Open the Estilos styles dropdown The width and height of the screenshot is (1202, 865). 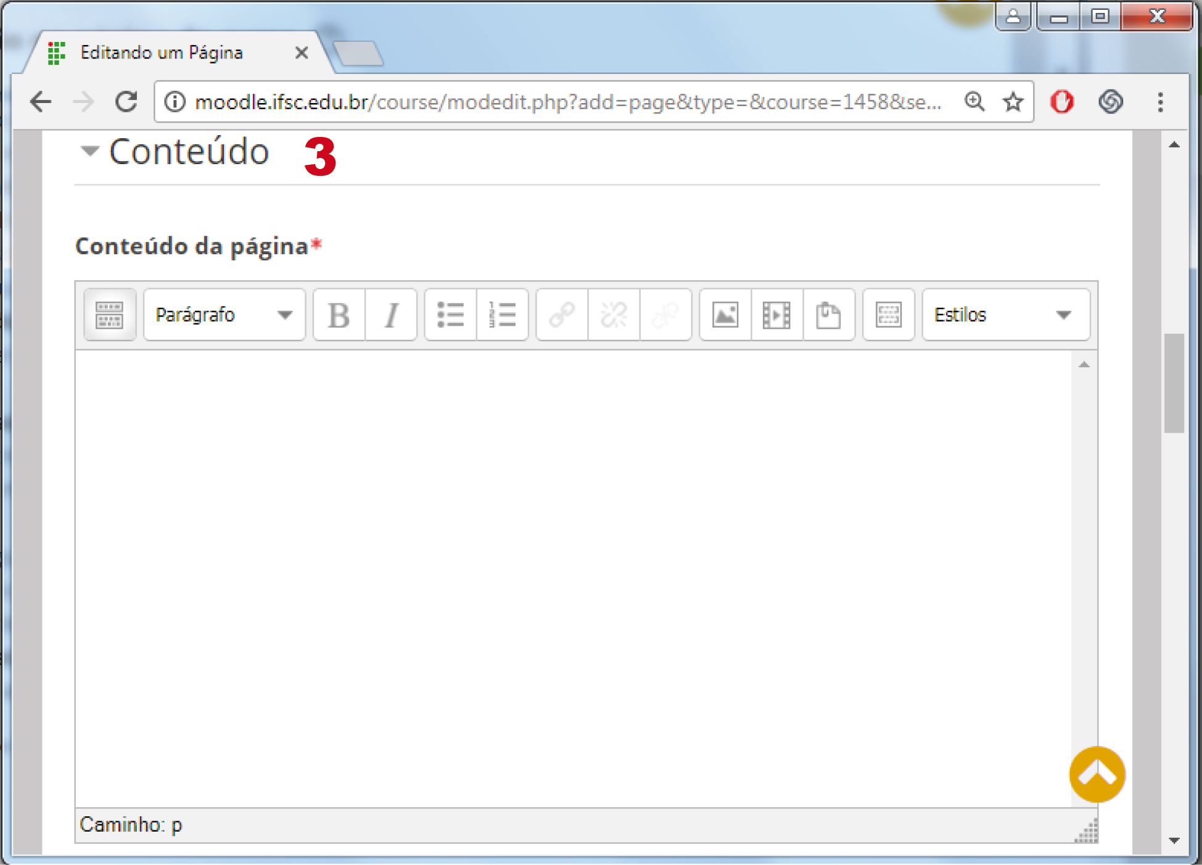click(x=1005, y=315)
